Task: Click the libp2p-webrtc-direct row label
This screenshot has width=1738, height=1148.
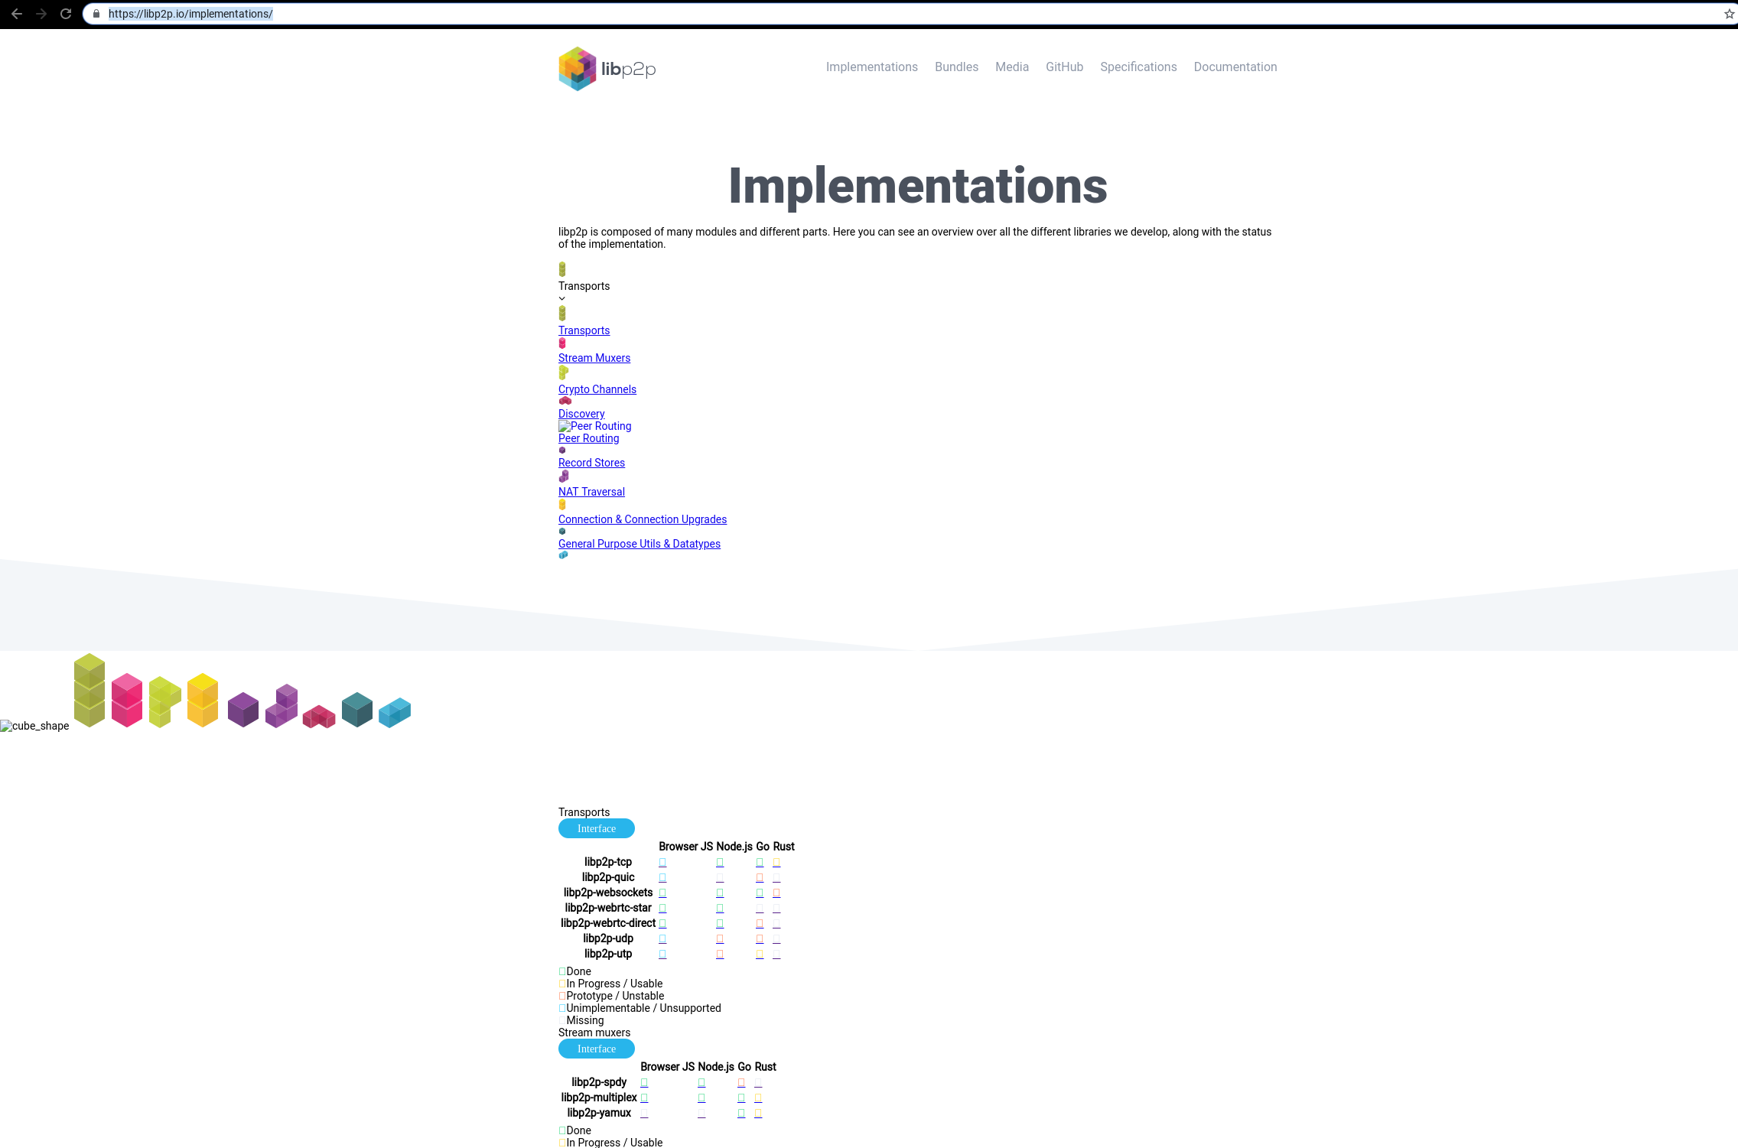Action: click(x=608, y=923)
